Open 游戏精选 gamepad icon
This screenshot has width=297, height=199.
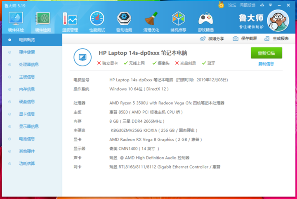pos(205,21)
